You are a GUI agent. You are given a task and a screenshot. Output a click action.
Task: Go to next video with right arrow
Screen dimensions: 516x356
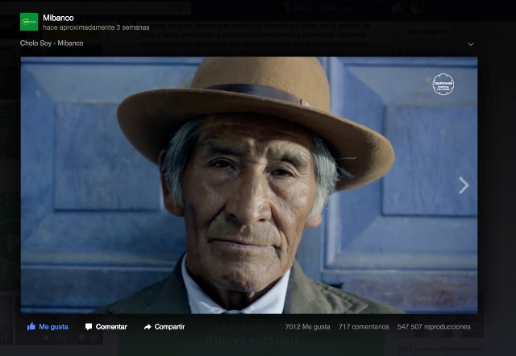[x=464, y=185]
